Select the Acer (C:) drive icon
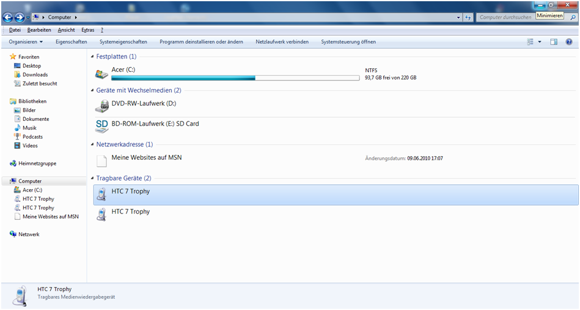The image size is (580, 310). click(101, 74)
